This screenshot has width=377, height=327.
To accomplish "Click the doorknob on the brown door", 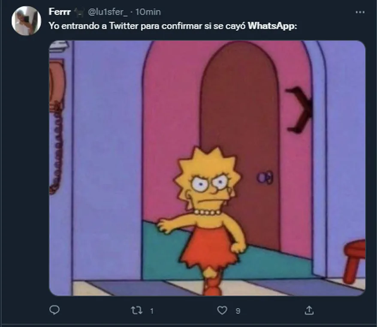I will (265, 178).
